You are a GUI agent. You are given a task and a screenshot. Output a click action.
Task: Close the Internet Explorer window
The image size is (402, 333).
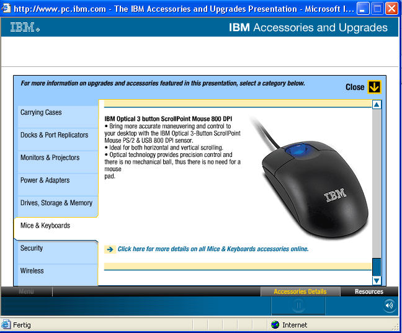[391, 9]
